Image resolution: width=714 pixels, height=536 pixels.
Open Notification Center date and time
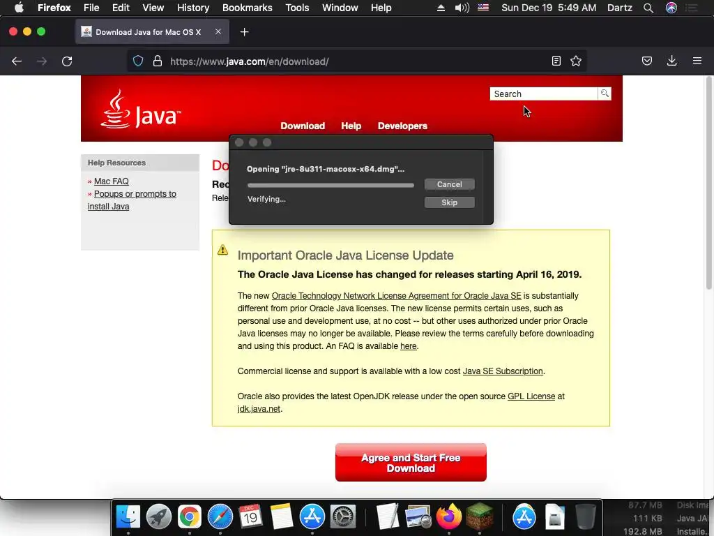tap(549, 8)
